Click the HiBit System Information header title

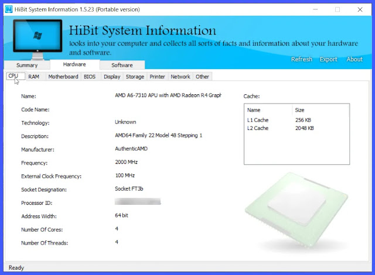click(142, 30)
